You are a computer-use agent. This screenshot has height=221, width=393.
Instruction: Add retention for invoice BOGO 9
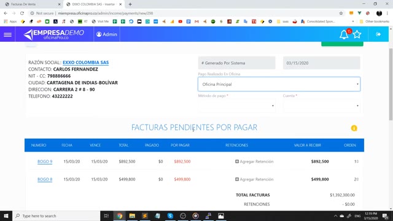coord(254,161)
